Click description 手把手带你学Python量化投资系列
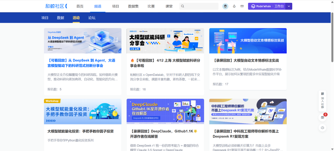 tap(71, 141)
